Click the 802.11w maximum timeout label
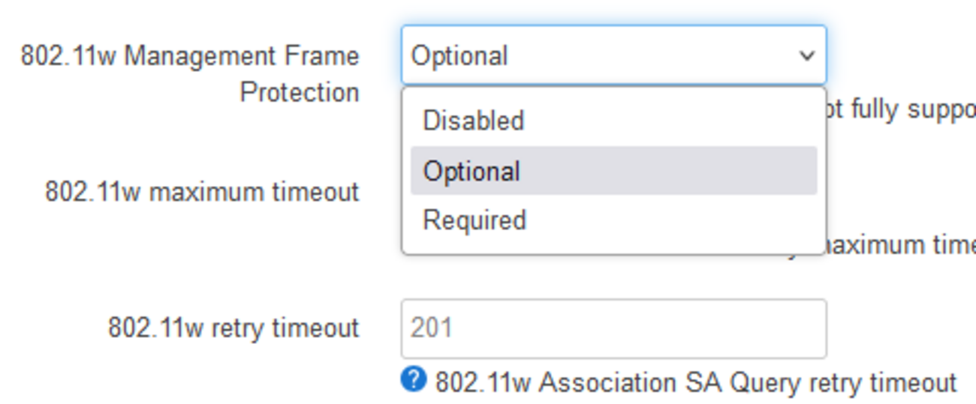The height and width of the screenshot is (404, 976). pos(202,193)
